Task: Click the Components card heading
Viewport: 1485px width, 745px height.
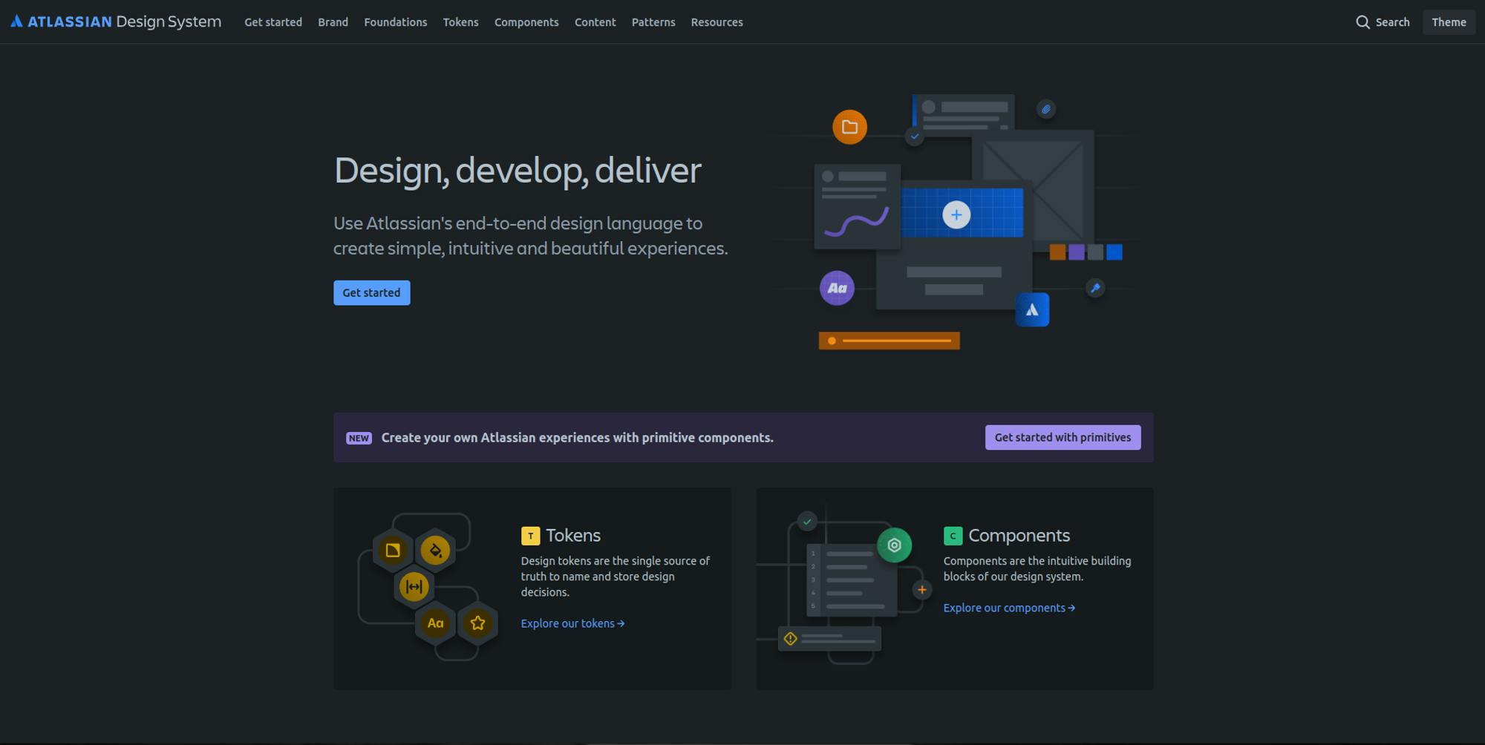Action: click(x=1019, y=536)
